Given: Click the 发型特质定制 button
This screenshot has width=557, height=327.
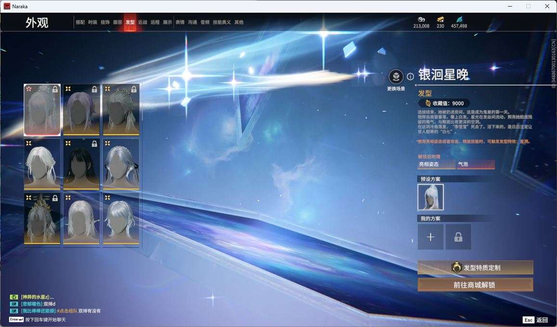Looking at the screenshot, I should pos(475,268).
